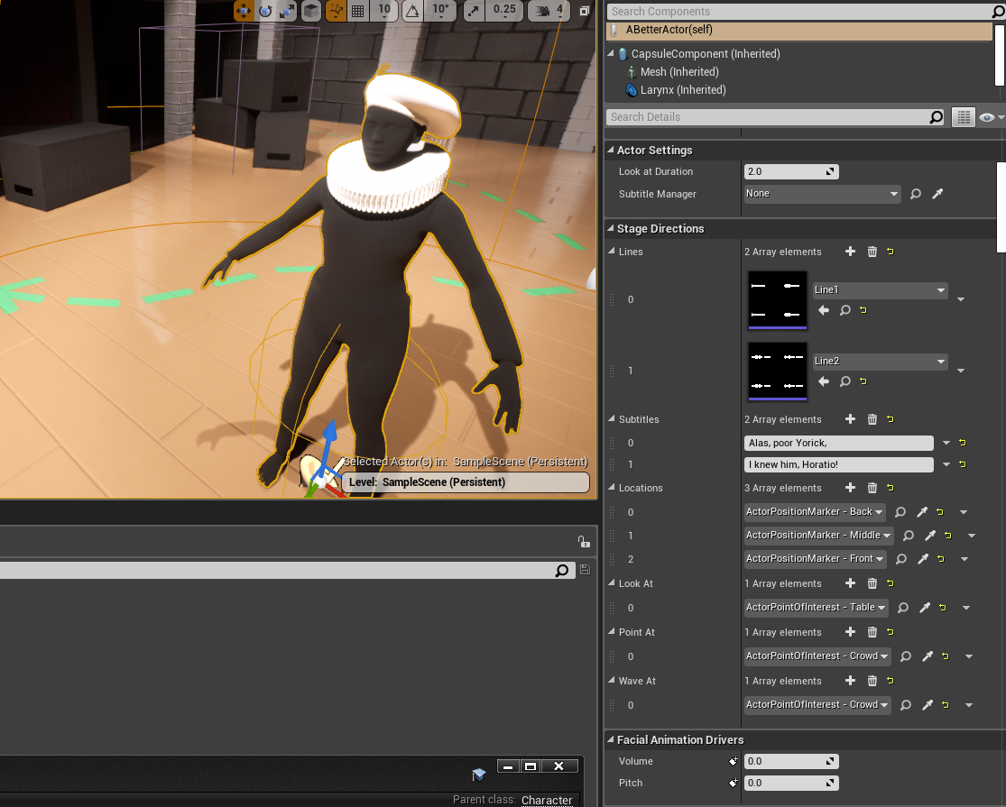The width and height of the screenshot is (1006, 807).
Task: Select the Mesh (Inherited) component
Action: click(678, 72)
